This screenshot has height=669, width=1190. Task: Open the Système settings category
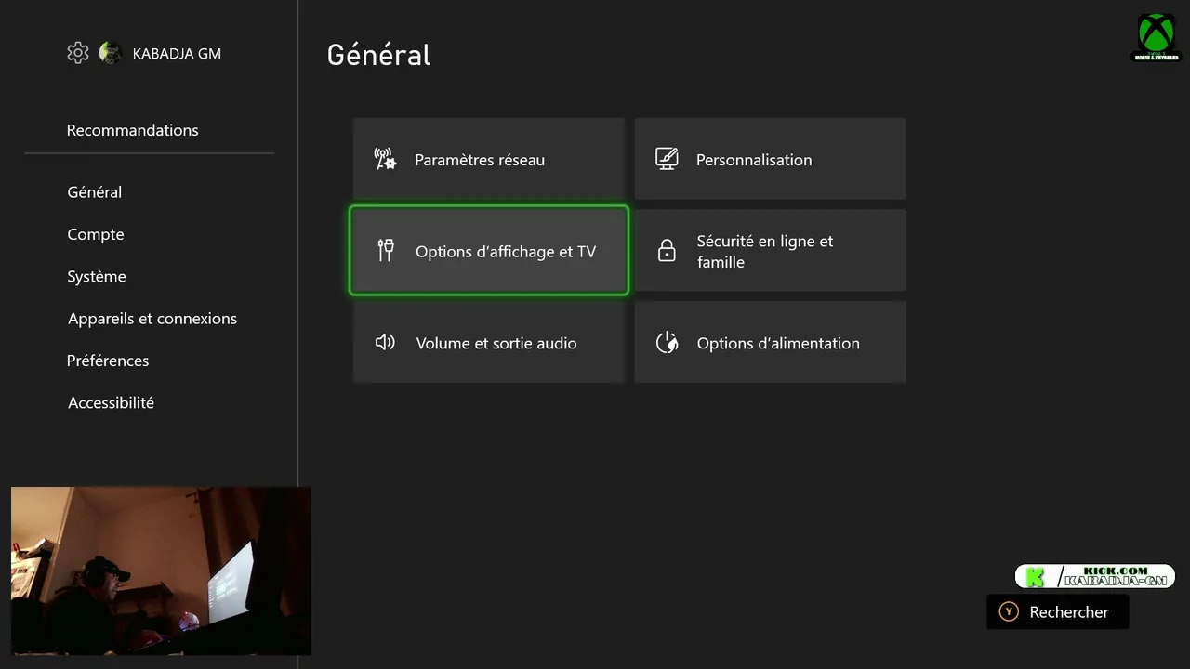(97, 276)
